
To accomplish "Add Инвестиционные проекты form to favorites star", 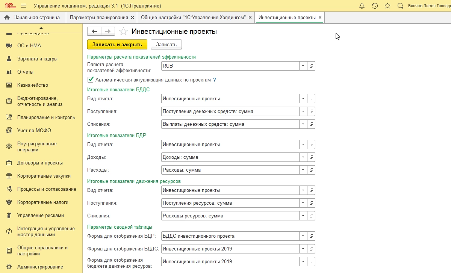I will [x=123, y=32].
